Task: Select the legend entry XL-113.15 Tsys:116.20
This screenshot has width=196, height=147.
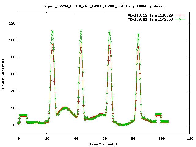Action: (x=150, y=15)
